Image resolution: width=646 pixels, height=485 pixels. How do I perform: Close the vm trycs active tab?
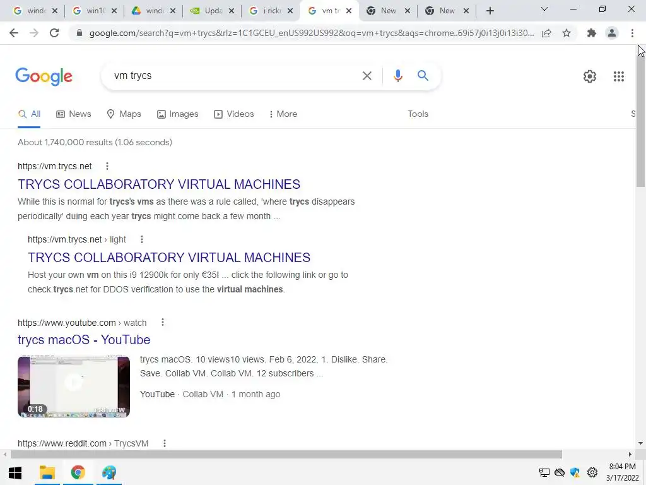tap(349, 11)
